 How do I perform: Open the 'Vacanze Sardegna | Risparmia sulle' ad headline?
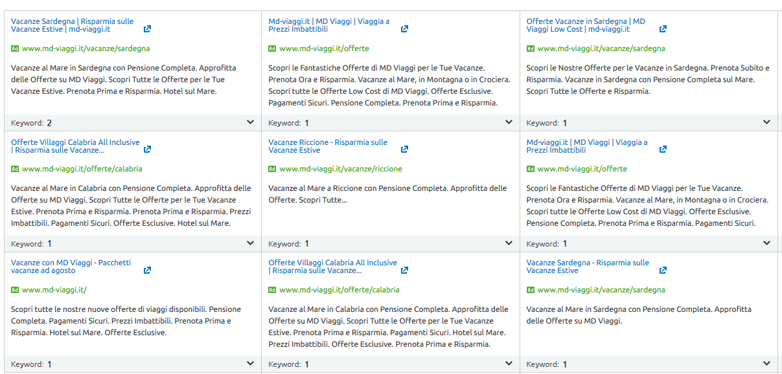72,25
